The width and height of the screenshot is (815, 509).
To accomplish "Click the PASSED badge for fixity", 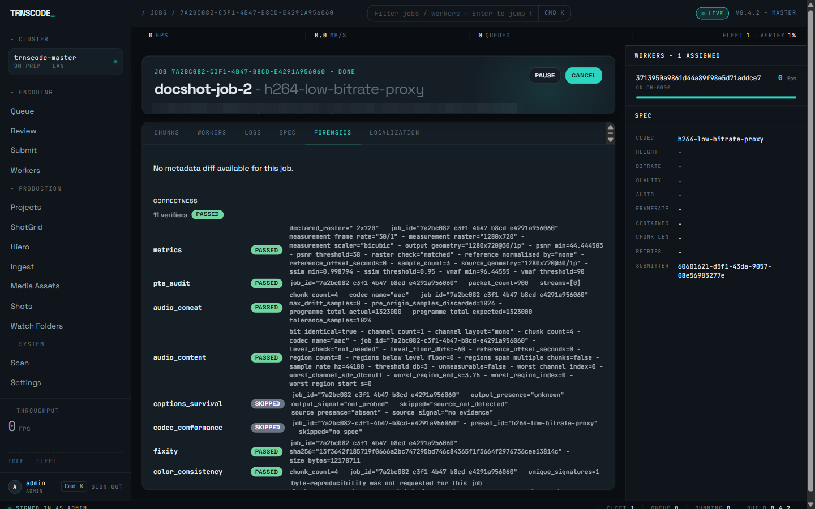I will point(267,452).
